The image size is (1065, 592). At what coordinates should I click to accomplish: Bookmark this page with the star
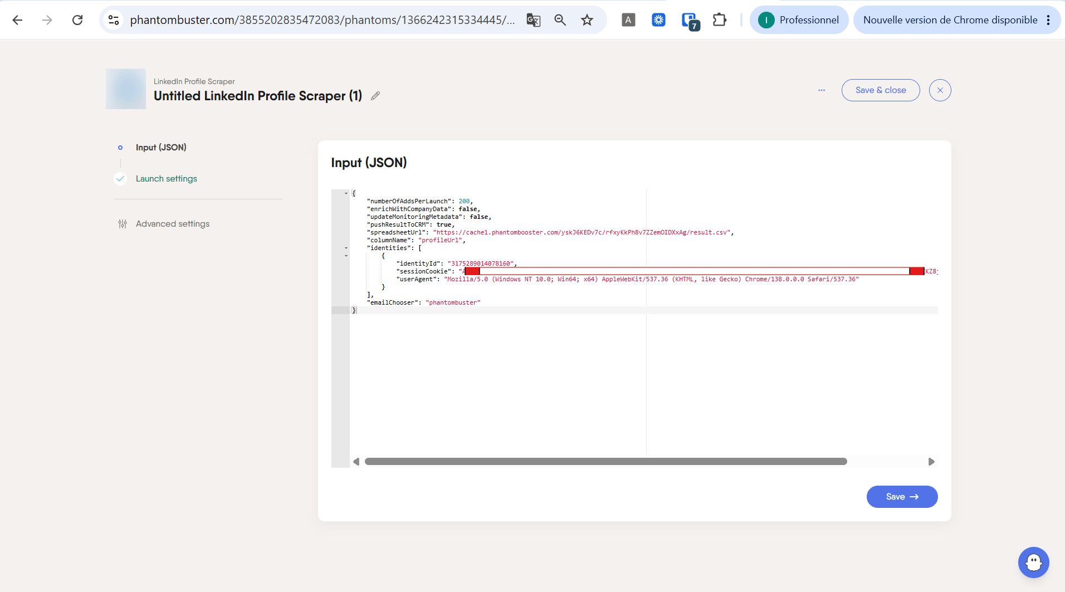(587, 20)
